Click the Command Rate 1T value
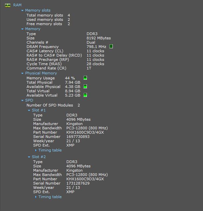The image size is (203, 211). tap(89, 68)
